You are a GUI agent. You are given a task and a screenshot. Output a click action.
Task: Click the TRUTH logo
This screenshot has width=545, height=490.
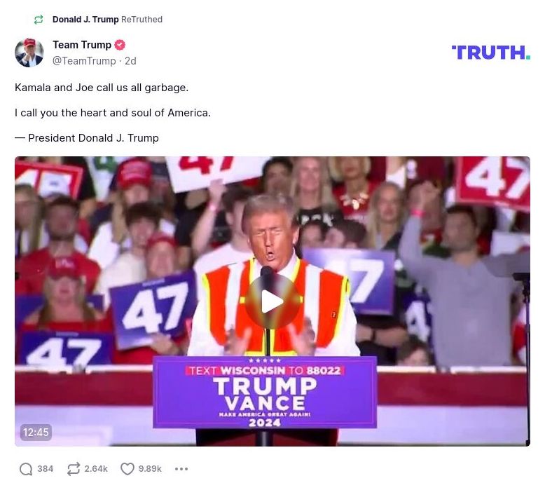tap(491, 53)
